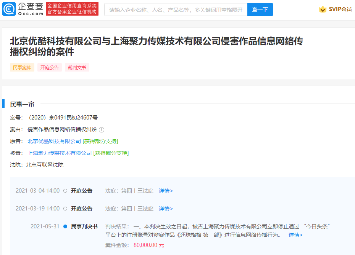Open the 企查查 Qcc.com logo homepage

23,9
